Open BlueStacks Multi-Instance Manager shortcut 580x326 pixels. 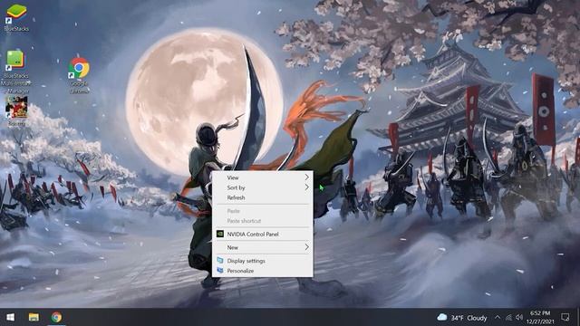[15, 71]
